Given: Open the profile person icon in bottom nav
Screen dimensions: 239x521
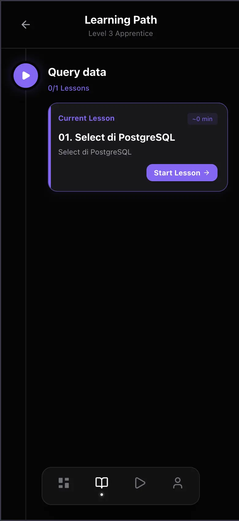Looking at the screenshot, I should [178, 483].
